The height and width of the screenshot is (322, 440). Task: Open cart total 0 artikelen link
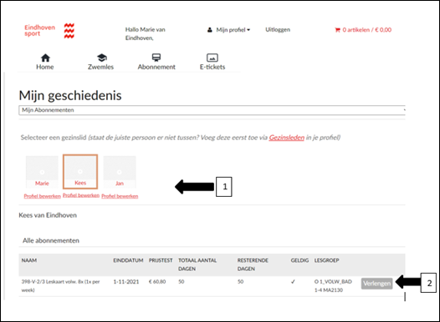point(366,30)
